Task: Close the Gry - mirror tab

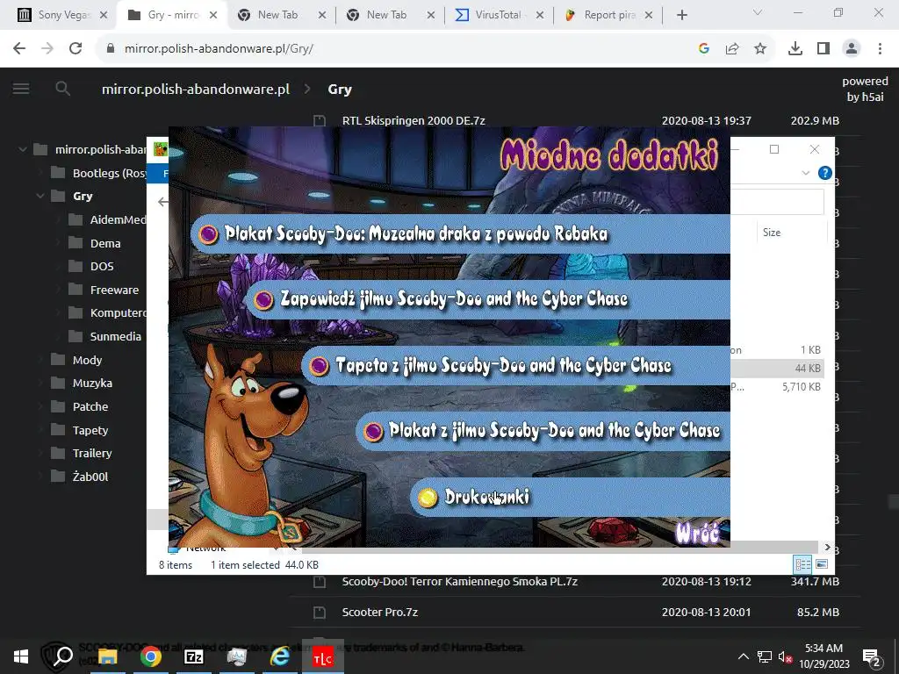Action: (x=212, y=16)
